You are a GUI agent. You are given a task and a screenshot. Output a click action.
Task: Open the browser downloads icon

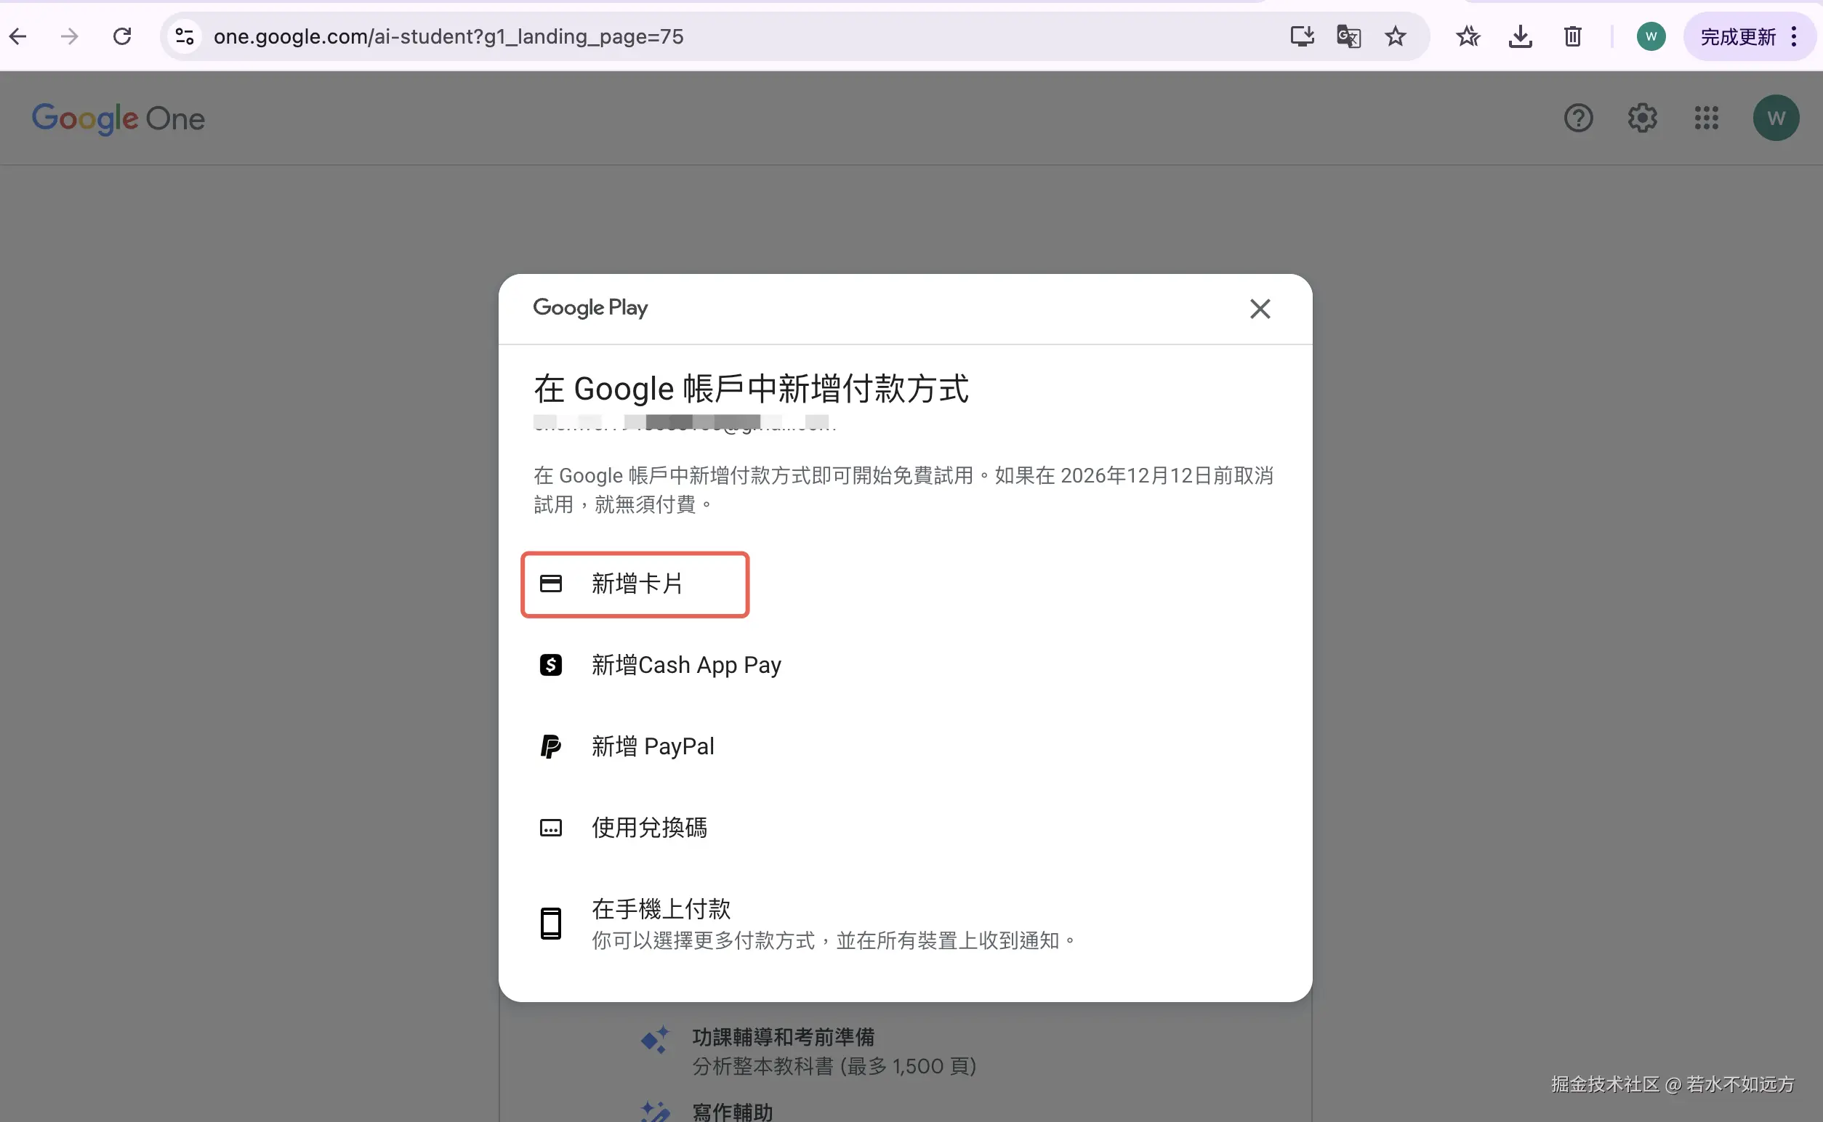tap(1520, 36)
